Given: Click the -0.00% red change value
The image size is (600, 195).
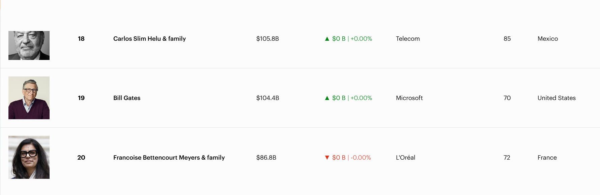Looking at the screenshot, I should [361, 158].
